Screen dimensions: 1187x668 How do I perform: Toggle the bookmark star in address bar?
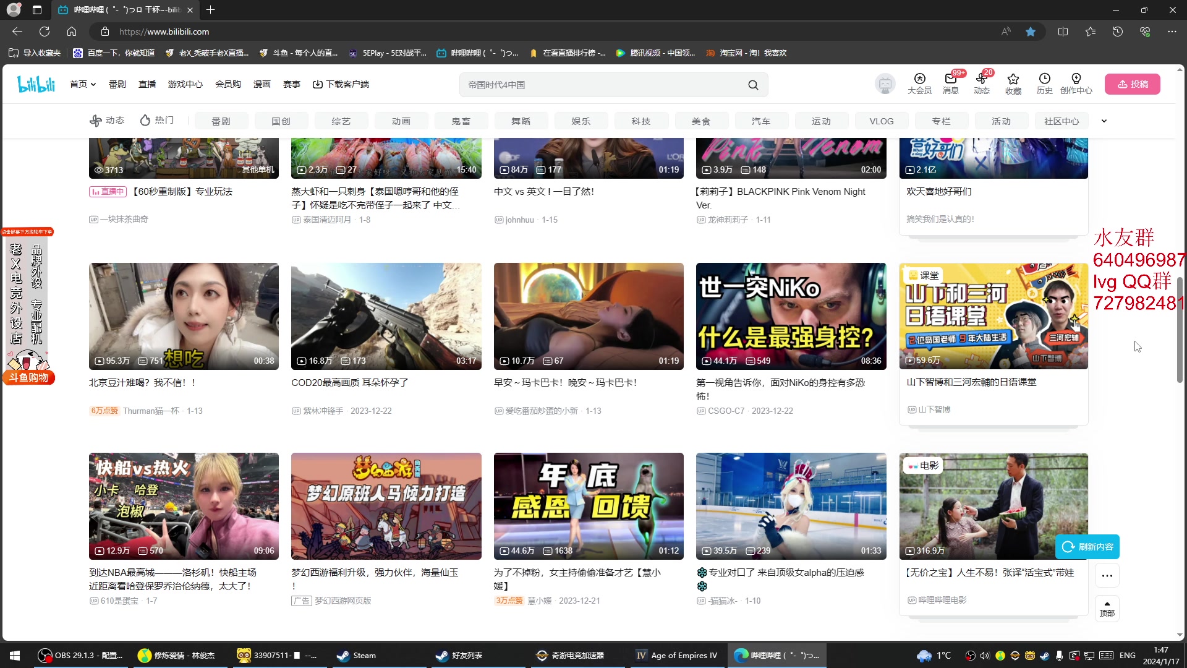click(x=1030, y=31)
